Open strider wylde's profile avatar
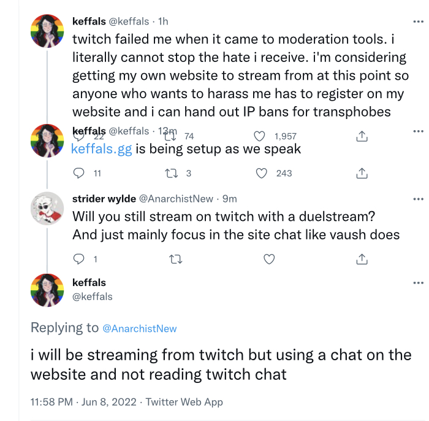429x421 pixels. (x=47, y=209)
